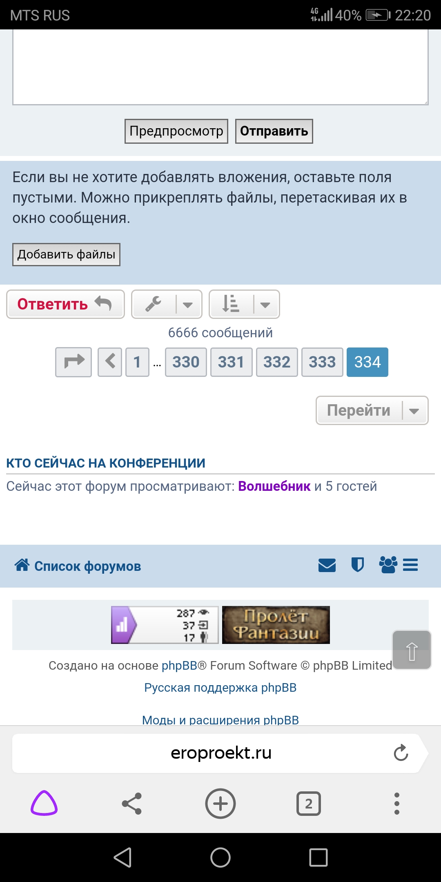Click the shield icon in footer bar
This screenshot has height=882, width=441.
point(358,565)
